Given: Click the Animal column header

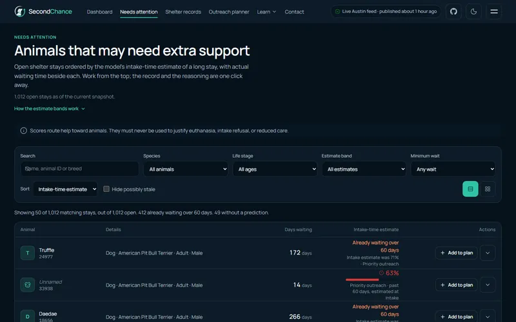Looking at the screenshot, I should click(28, 230).
